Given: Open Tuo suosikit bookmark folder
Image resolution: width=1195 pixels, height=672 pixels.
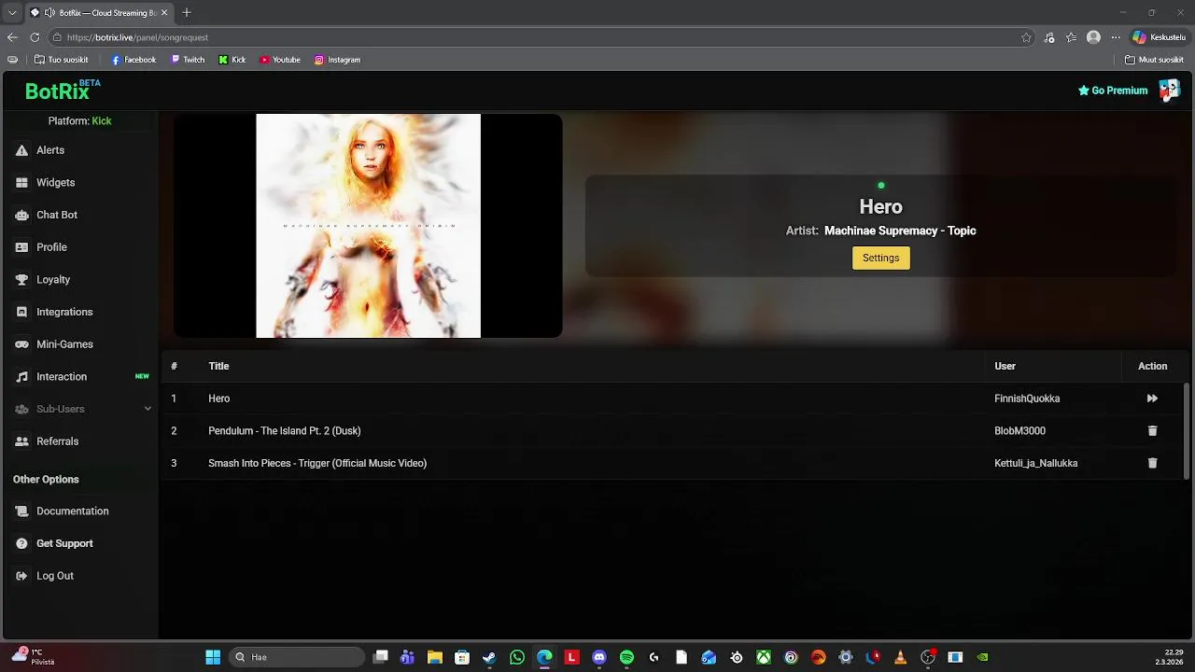Looking at the screenshot, I should [x=61, y=60].
